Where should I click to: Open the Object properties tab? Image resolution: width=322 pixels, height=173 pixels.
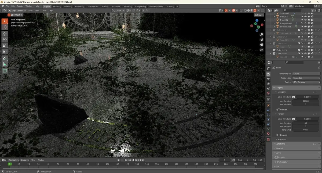tap(268, 105)
